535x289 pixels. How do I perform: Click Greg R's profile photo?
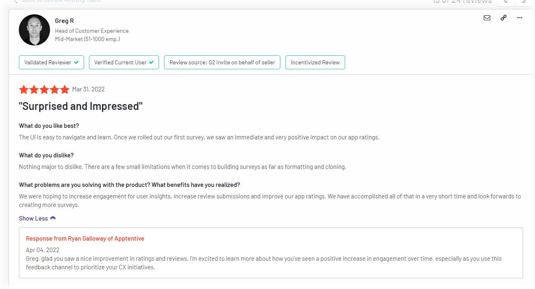(x=34, y=30)
